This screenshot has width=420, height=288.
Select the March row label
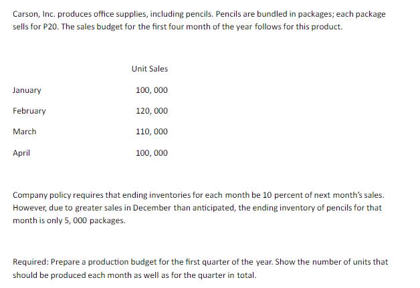[24, 132]
